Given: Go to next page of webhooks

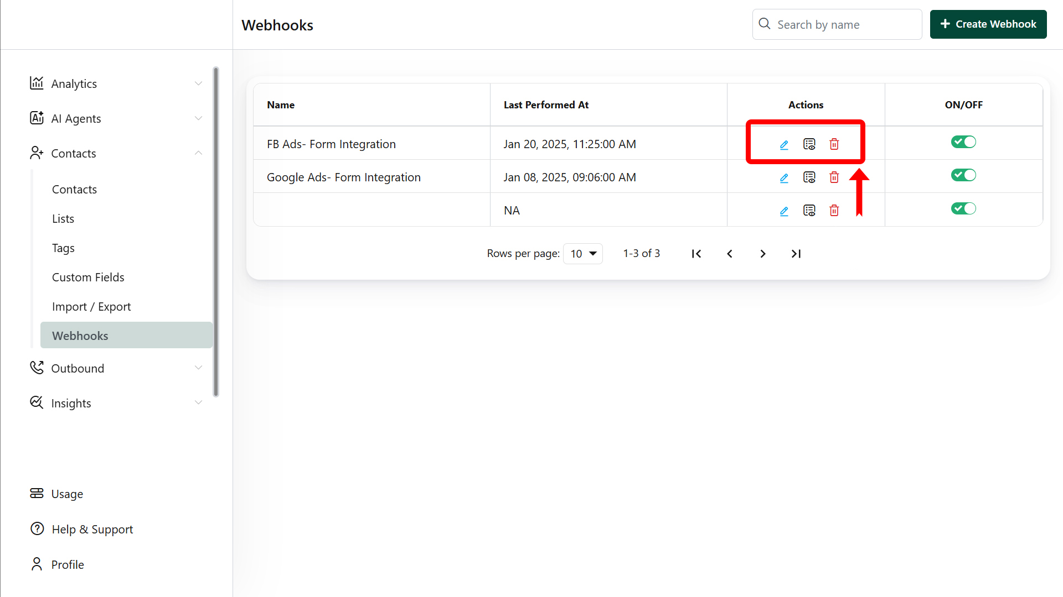Looking at the screenshot, I should point(763,254).
